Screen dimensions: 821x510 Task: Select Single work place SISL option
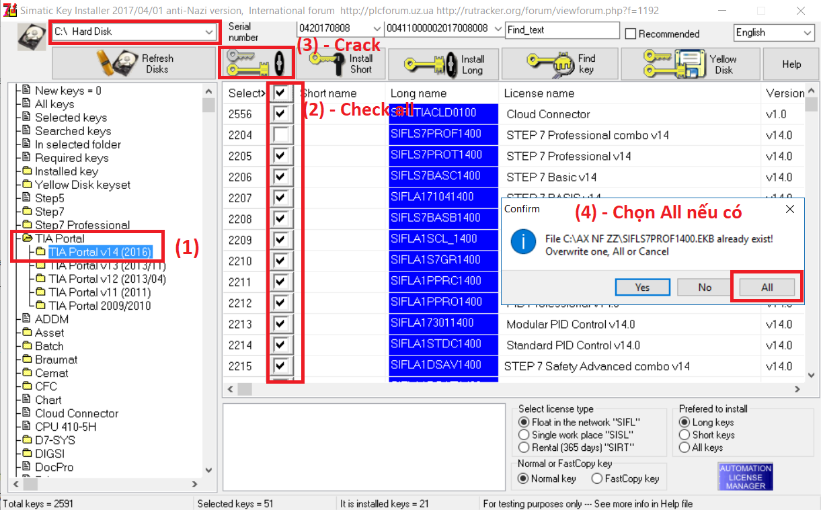tap(524, 435)
